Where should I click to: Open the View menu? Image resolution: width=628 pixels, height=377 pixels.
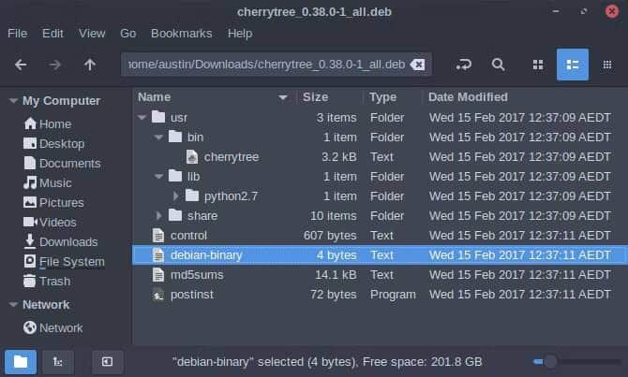point(92,33)
